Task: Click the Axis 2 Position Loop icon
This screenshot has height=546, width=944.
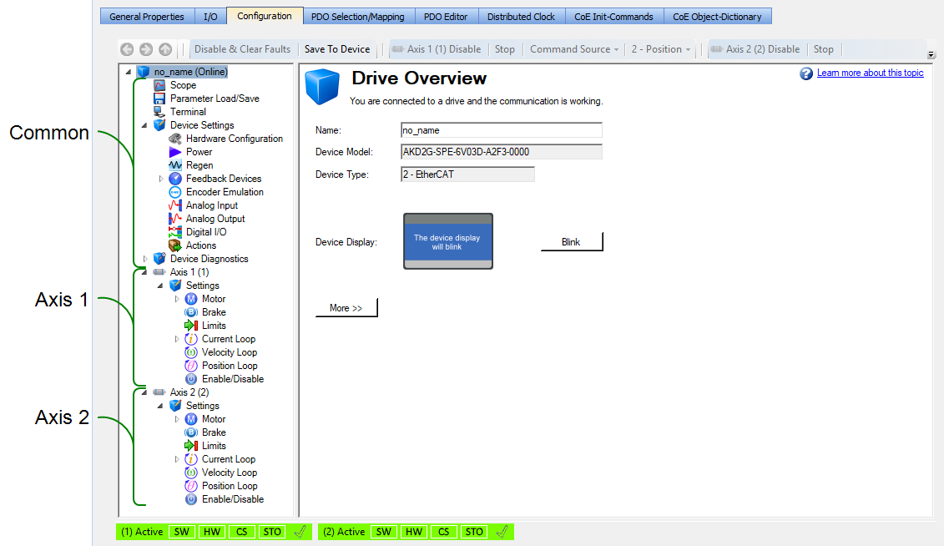Action: (x=191, y=486)
